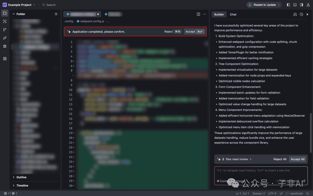Image resolution: width=313 pixels, height=196 pixels.
Task: Start a new chat in Builder panel
Action: 295,15
